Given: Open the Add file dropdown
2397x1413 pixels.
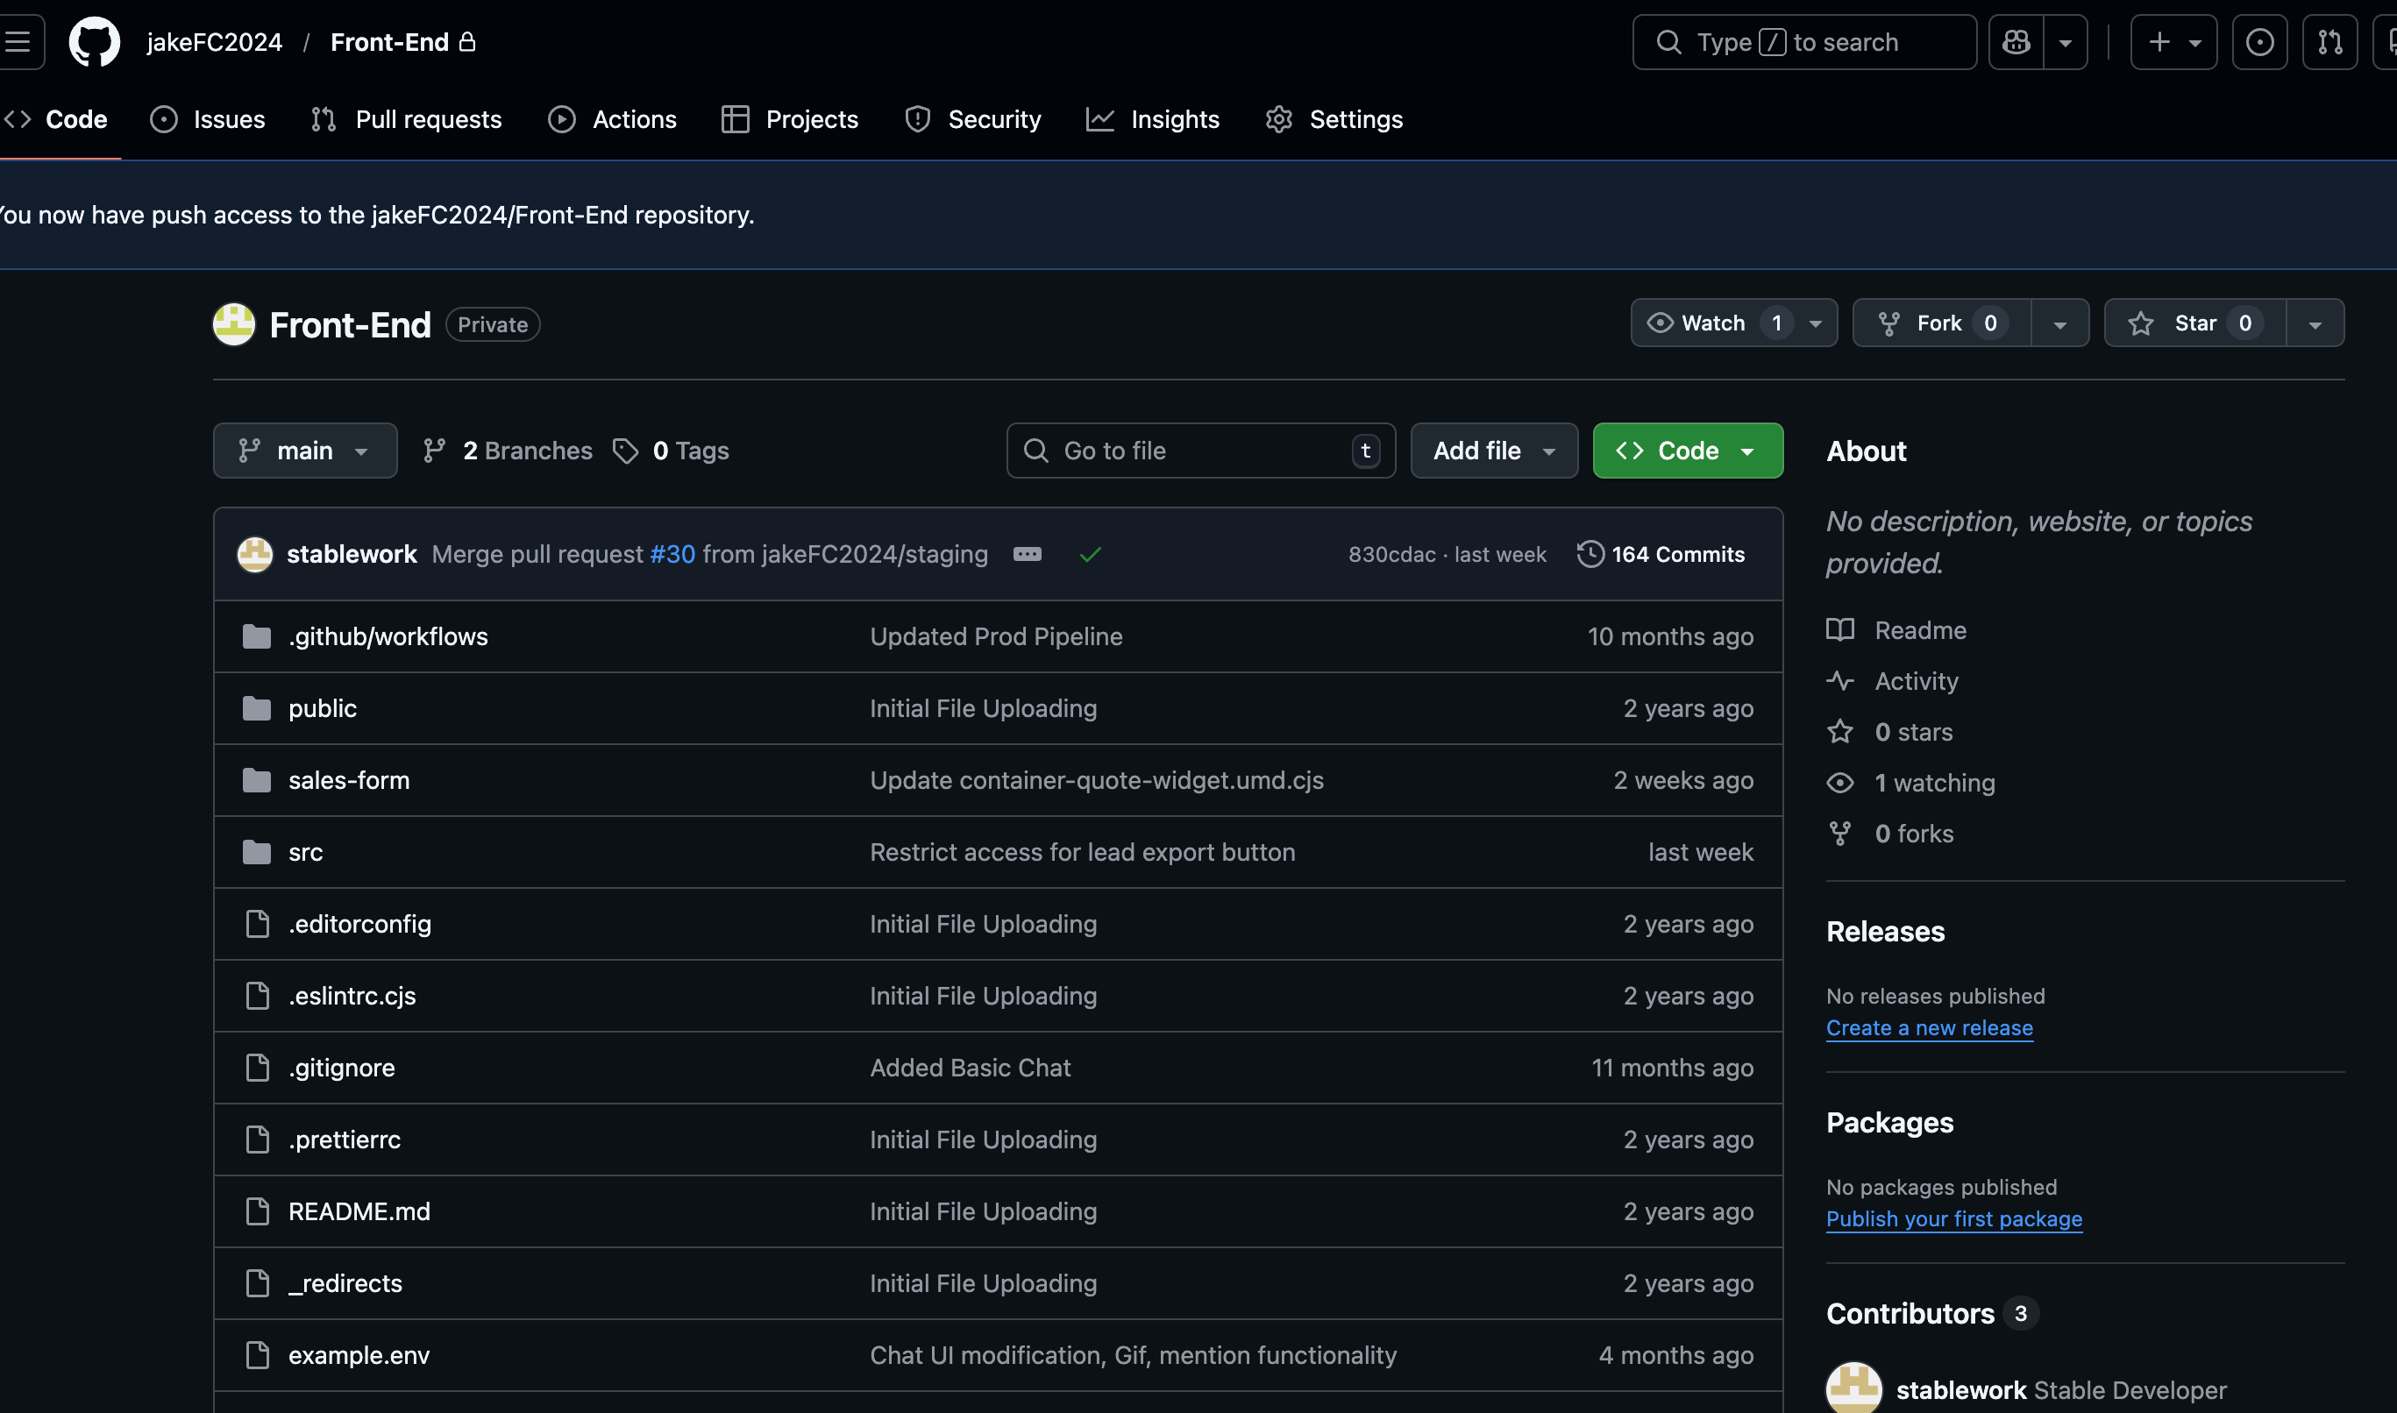Looking at the screenshot, I should (1493, 450).
